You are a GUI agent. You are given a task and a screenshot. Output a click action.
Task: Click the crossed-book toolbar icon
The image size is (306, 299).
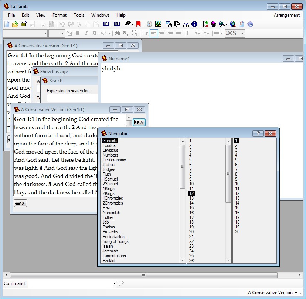tap(117, 24)
